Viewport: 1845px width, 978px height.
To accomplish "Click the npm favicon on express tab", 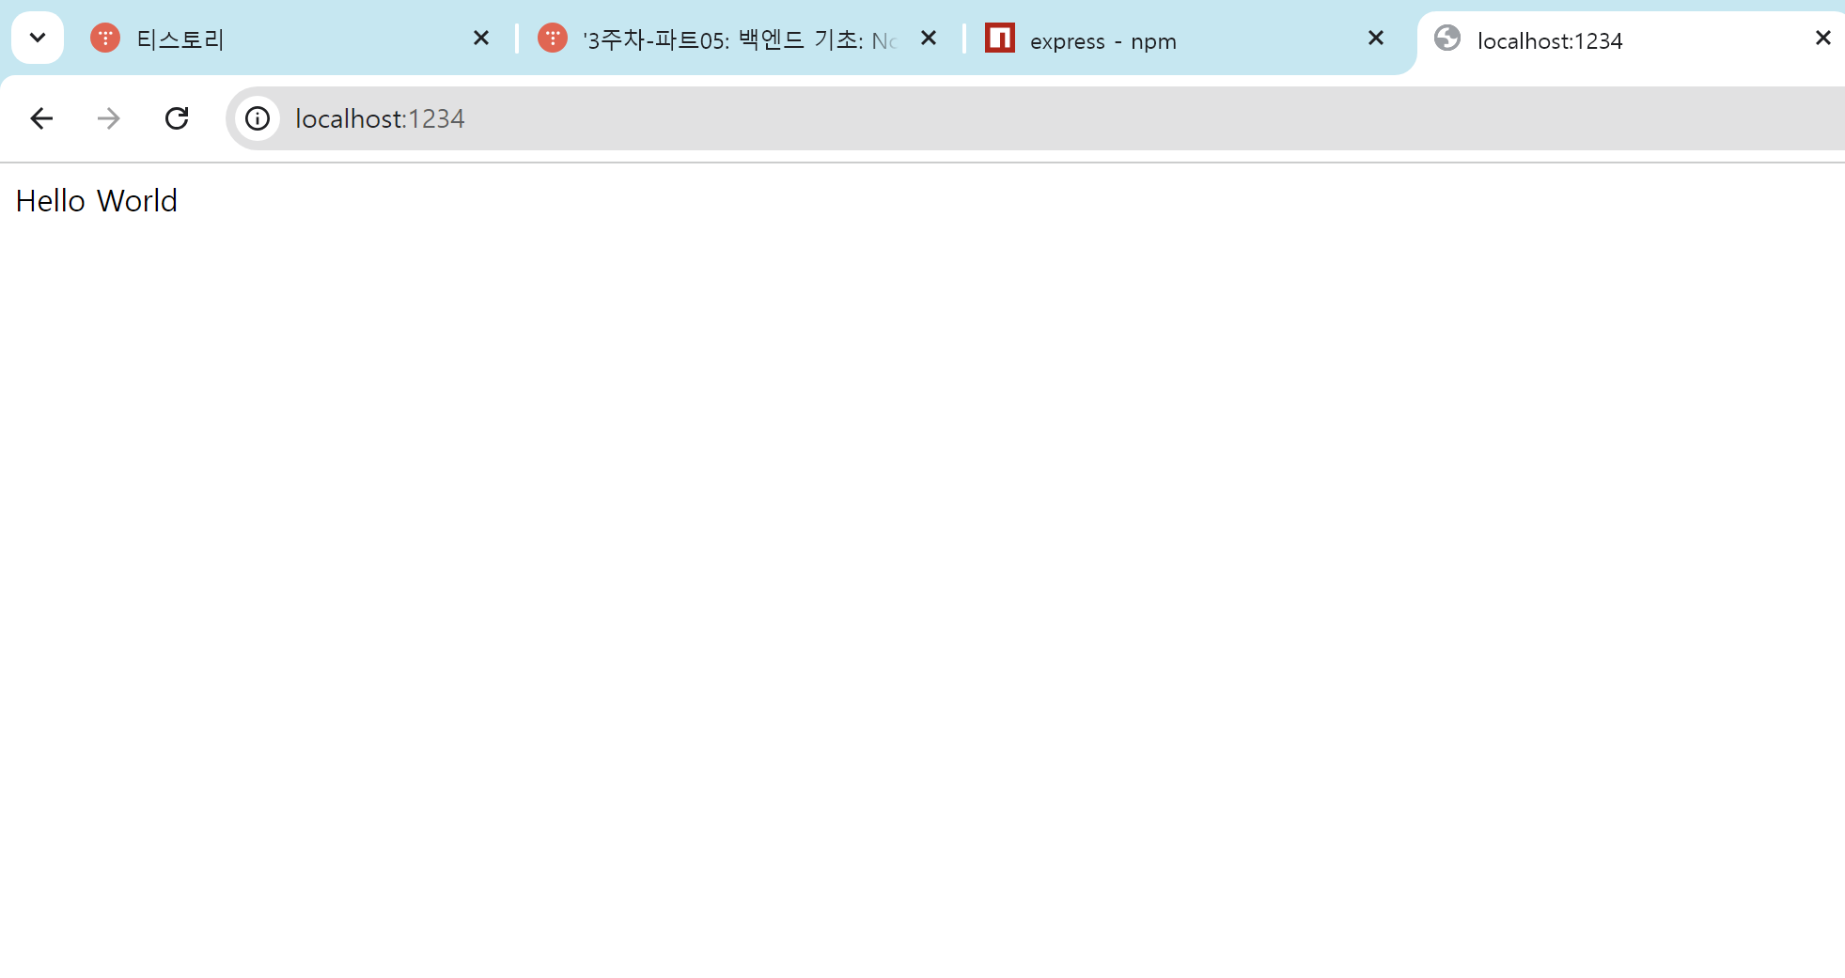I will point(1000,39).
